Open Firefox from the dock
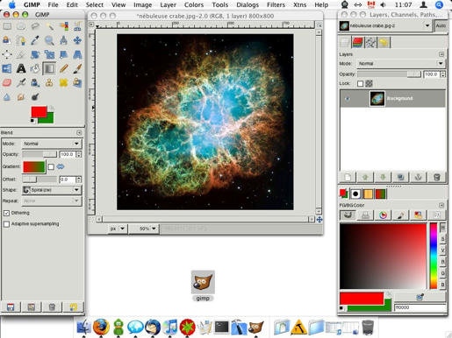The width and height of the screenshot is (452, 338). tap(101, 327)
